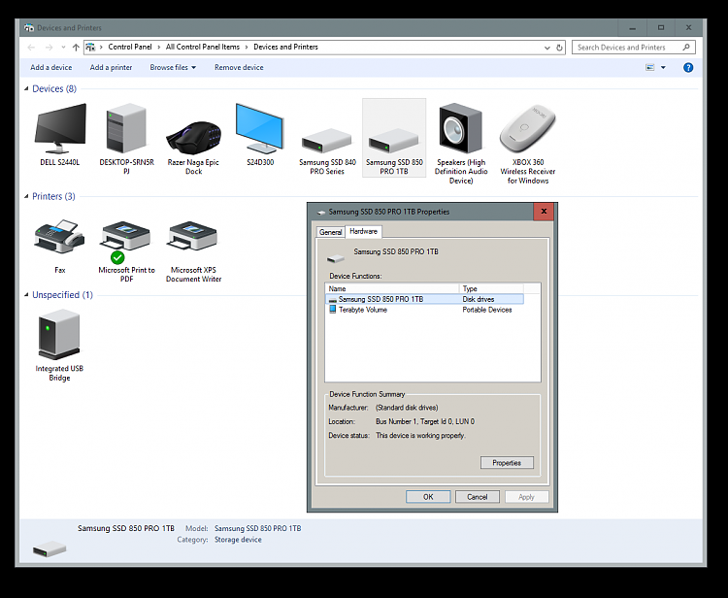This screenshot has width=728, height=598.
Task: Click the Printers (3) group heading
Action: (53, 196)
